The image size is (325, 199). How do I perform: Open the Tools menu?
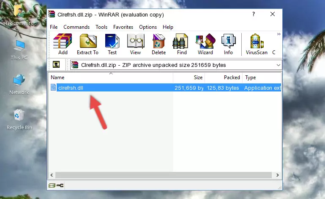[101, 27]
